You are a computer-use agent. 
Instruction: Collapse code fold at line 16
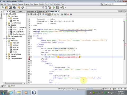tap(31, 49)
